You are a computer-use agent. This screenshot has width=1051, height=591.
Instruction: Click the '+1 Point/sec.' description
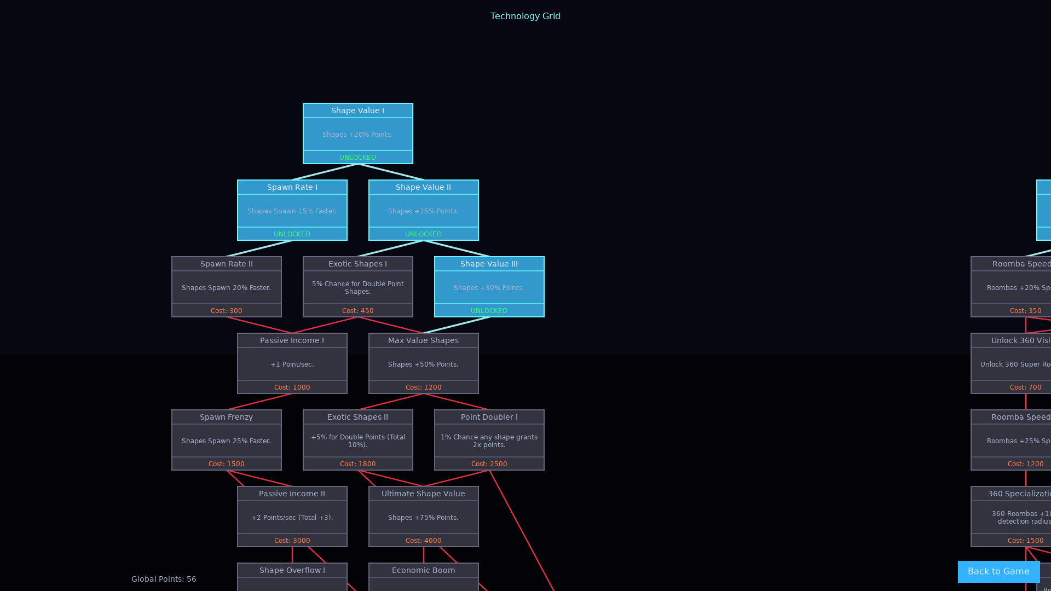click(292, 364)
